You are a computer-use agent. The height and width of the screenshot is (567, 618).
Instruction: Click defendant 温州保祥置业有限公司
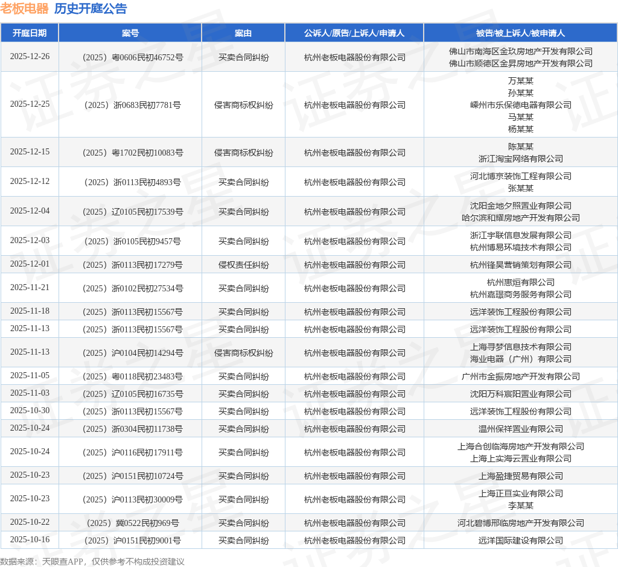(x=521, y=429)
